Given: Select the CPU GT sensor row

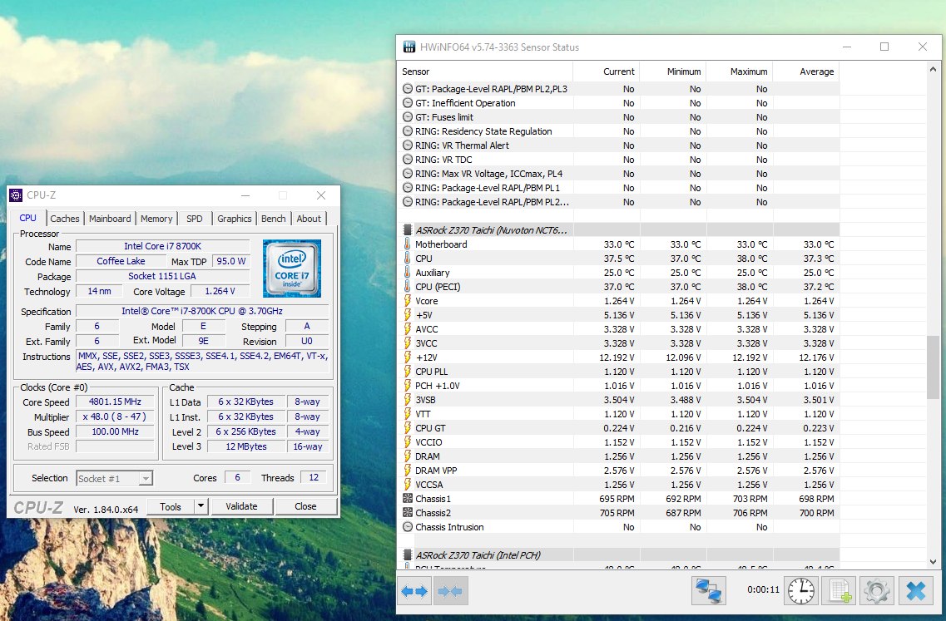Looking at the screenshot, I should pos(618,428).
